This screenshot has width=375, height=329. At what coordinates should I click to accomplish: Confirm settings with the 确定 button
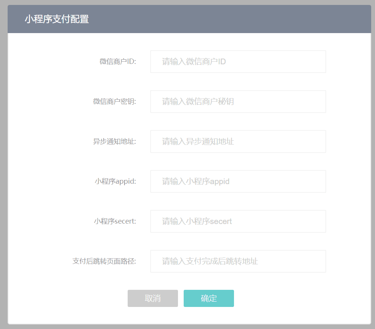(209, 298)
